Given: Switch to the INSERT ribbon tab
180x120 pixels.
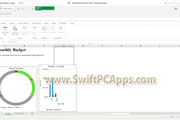Looking at the screenshot, I should [12, 23].
